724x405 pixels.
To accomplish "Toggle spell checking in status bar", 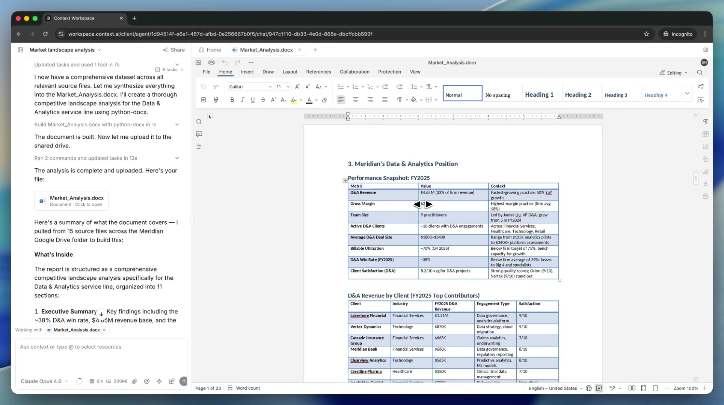I will [599, 388].
